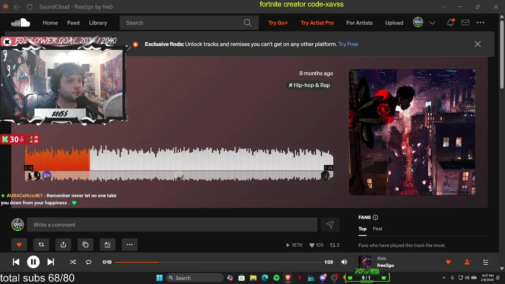
Task: Click the Try Go+ link
Action: (278, 23)
